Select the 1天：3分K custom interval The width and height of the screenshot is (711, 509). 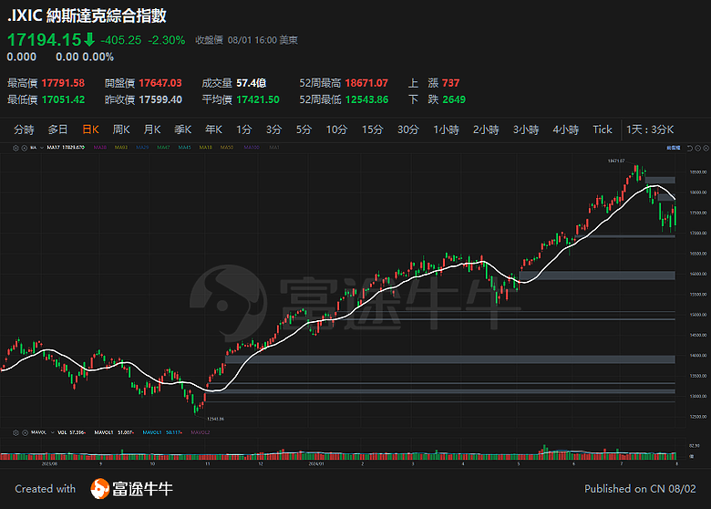tap(650, 130)
